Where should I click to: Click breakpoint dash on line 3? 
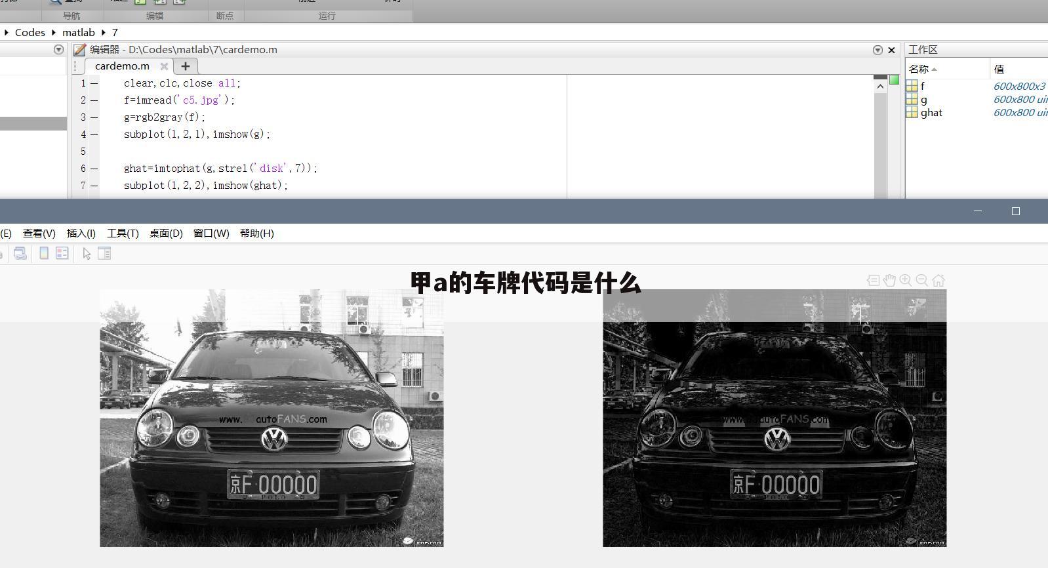point(94,117)
